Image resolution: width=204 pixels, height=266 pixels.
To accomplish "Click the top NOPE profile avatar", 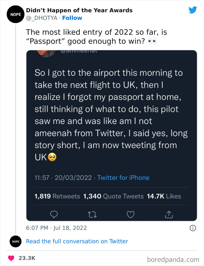I will (15, 14).
